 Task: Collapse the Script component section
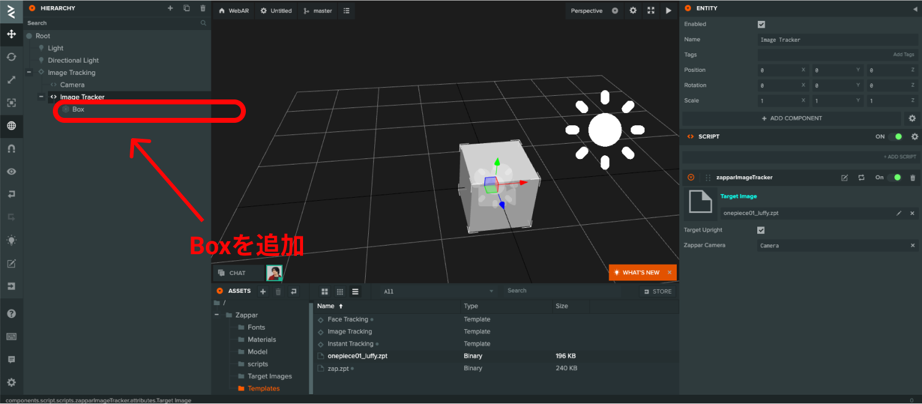pyautogui.click(x=690, y=136)
